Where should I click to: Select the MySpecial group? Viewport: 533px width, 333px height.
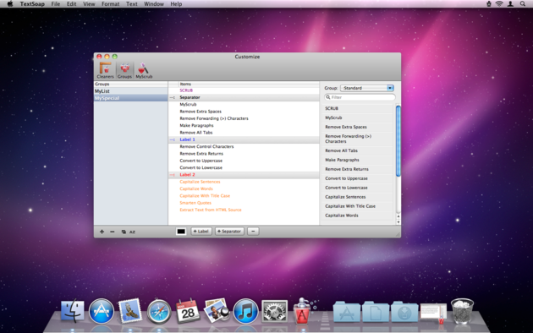tap(130, 98)
